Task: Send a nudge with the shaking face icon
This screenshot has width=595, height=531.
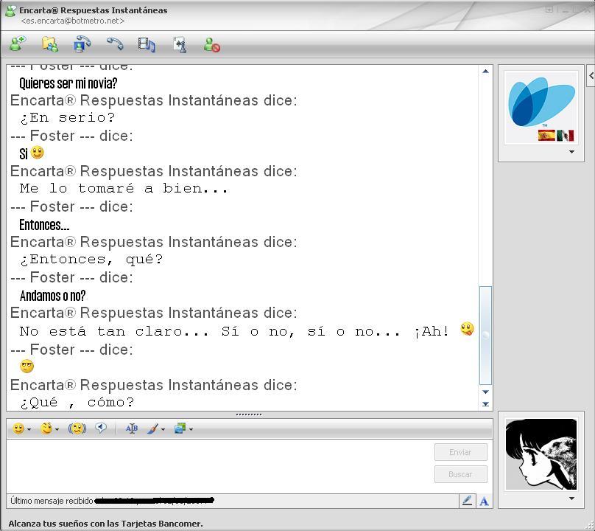Action: (x=77, y=428)
